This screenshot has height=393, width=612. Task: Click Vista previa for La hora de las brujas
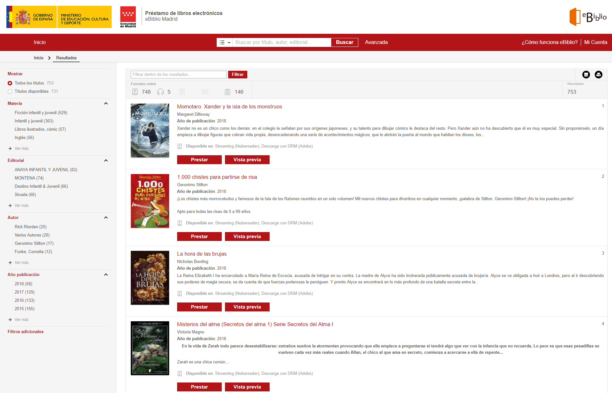point(247,307)
